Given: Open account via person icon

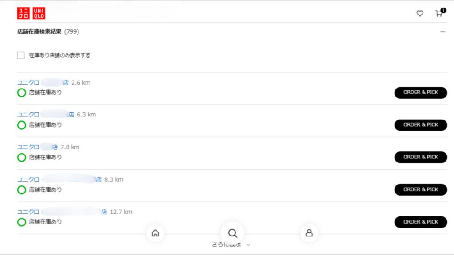Looking at the screenshot, I should pyautogui.click(x=309, y=233).
